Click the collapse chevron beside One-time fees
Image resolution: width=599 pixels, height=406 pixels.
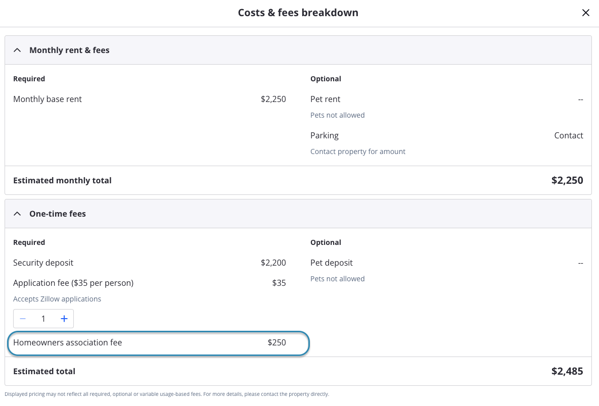pos(17,213)
